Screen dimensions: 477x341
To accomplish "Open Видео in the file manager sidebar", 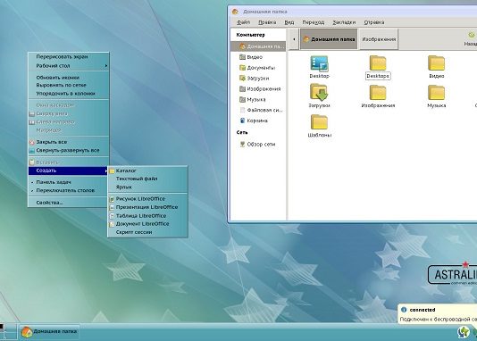I will click(255, 57).
